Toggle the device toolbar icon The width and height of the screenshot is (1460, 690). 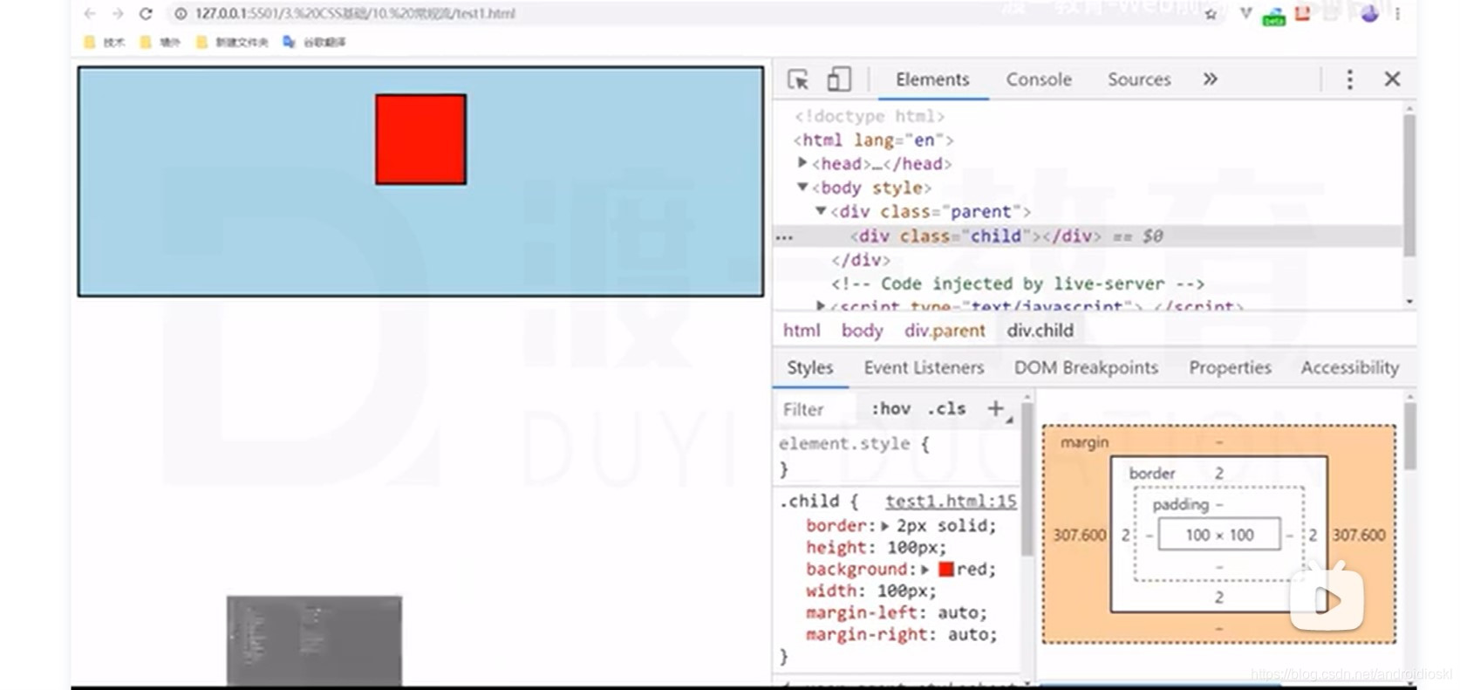(x=839, y=79)
